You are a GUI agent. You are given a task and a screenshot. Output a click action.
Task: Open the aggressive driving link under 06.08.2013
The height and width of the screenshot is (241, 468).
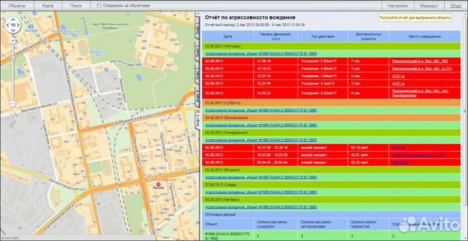coord(261,177)
